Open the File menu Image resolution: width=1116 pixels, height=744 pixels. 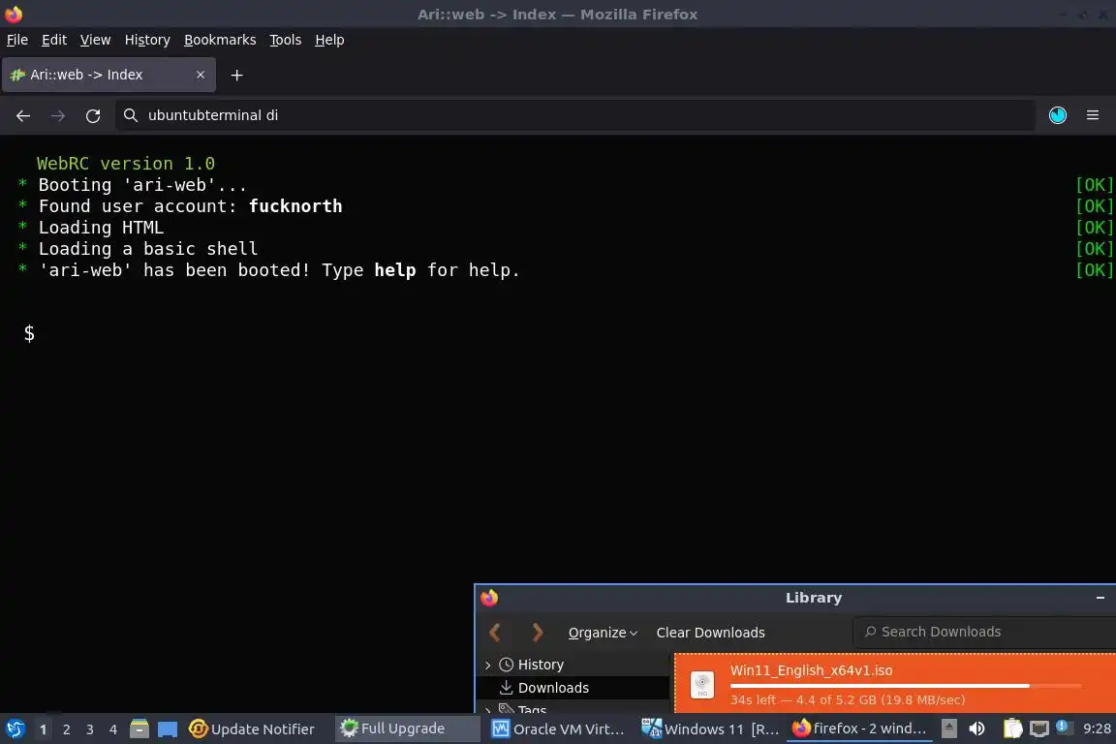17,40
